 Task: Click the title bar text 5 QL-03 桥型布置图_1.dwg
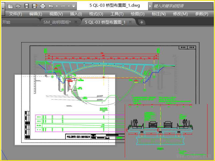click(x=115, y=5)
